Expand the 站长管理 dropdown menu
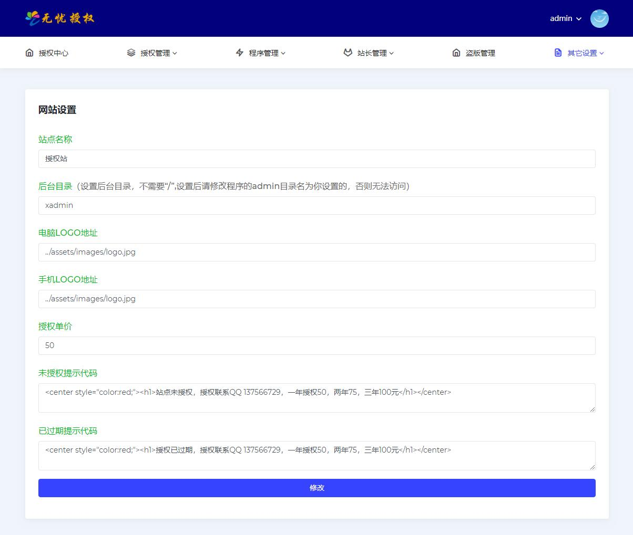The height and width of the screenshot is (535, 633). click(x=372, y=53)
